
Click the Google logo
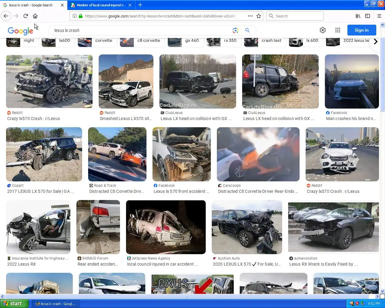click(20, 31)
